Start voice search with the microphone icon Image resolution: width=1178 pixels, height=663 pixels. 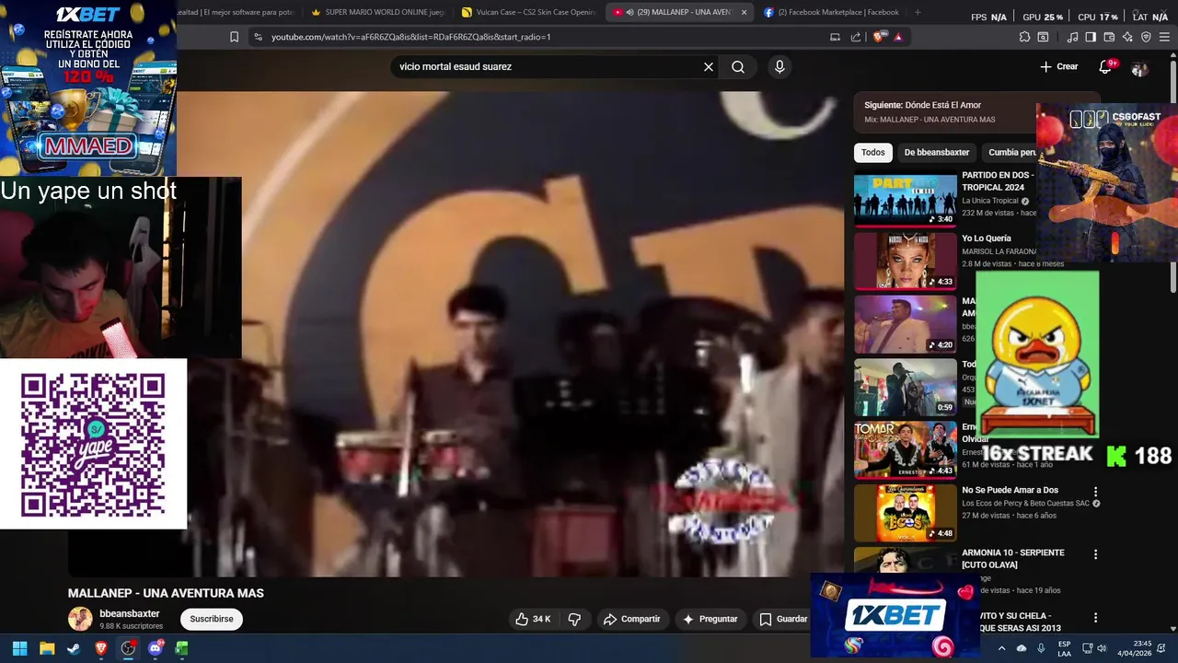click(780, 66)
